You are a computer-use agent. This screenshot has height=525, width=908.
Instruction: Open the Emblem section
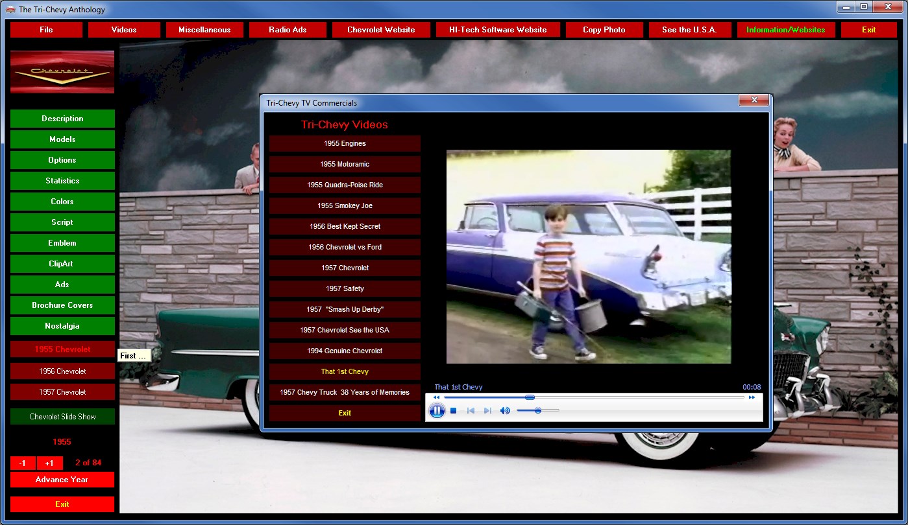62,243
